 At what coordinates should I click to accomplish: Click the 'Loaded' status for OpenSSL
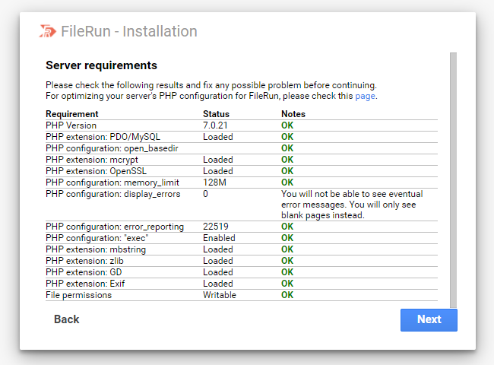[x=218, y=171]
